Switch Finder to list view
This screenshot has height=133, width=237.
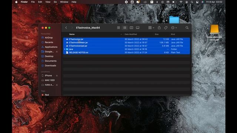[125, 28]
